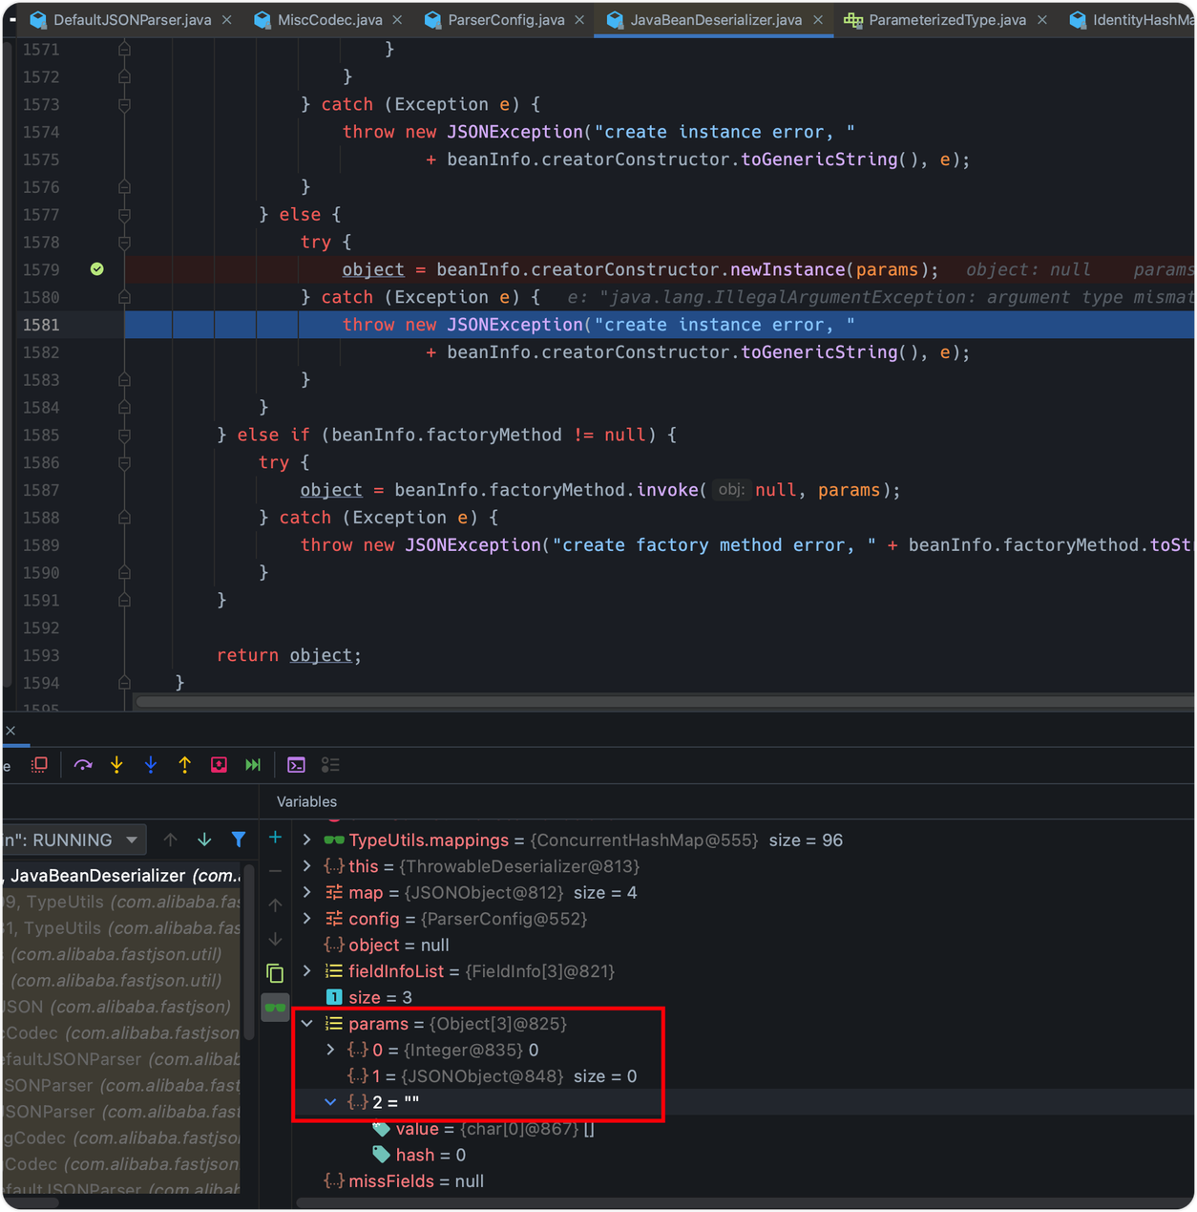Collapse the params Object[3] node
Image resolution: width=1197 pixels, height=1212 pixels.
(307, 1024)
